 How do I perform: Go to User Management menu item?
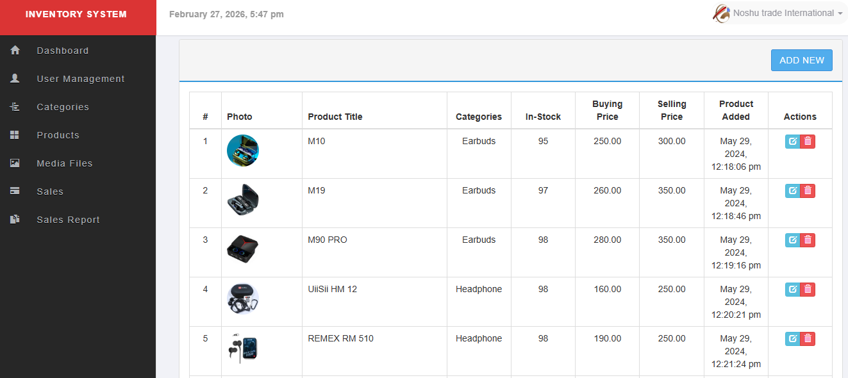point(81,79)
